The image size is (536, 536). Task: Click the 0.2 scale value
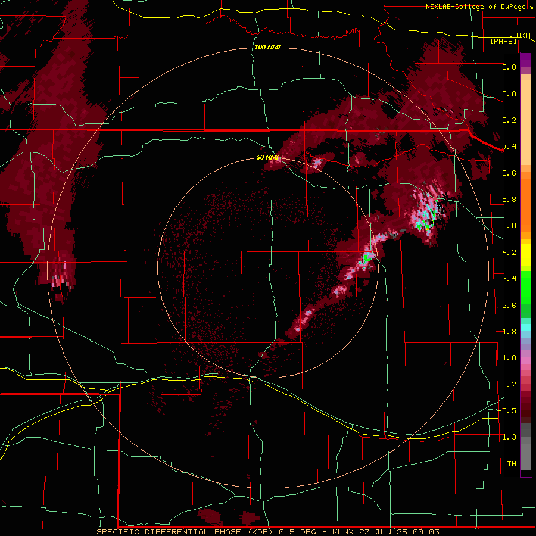pos(509,385)
